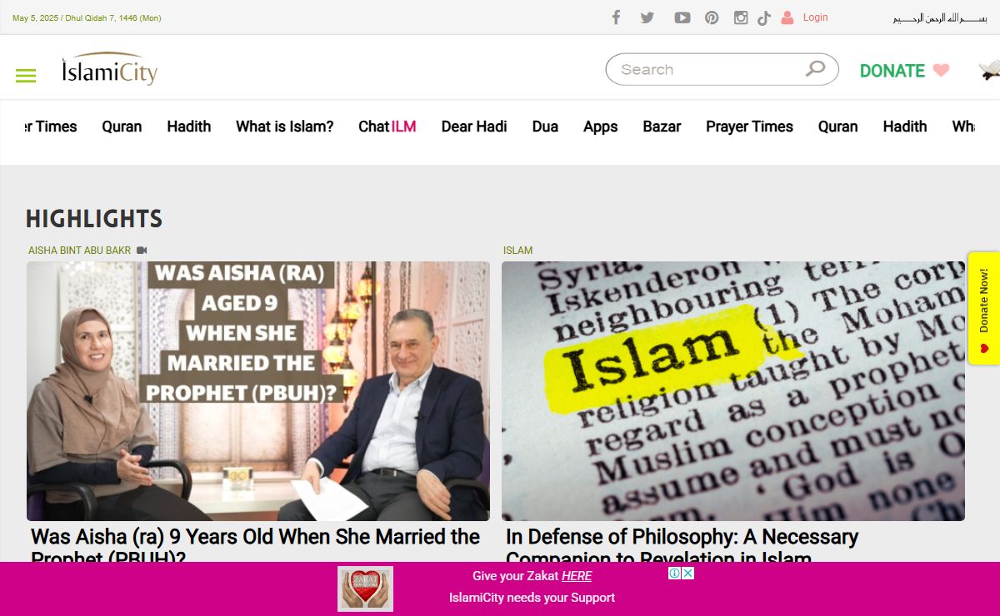Open the Quran book icon
1000x616 pixels.
pos(989,70)
